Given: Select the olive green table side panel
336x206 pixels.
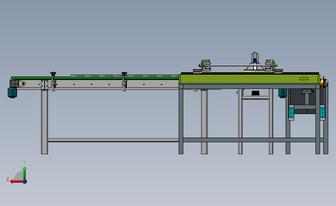Looking at the screenshot, I should [249, 79].
